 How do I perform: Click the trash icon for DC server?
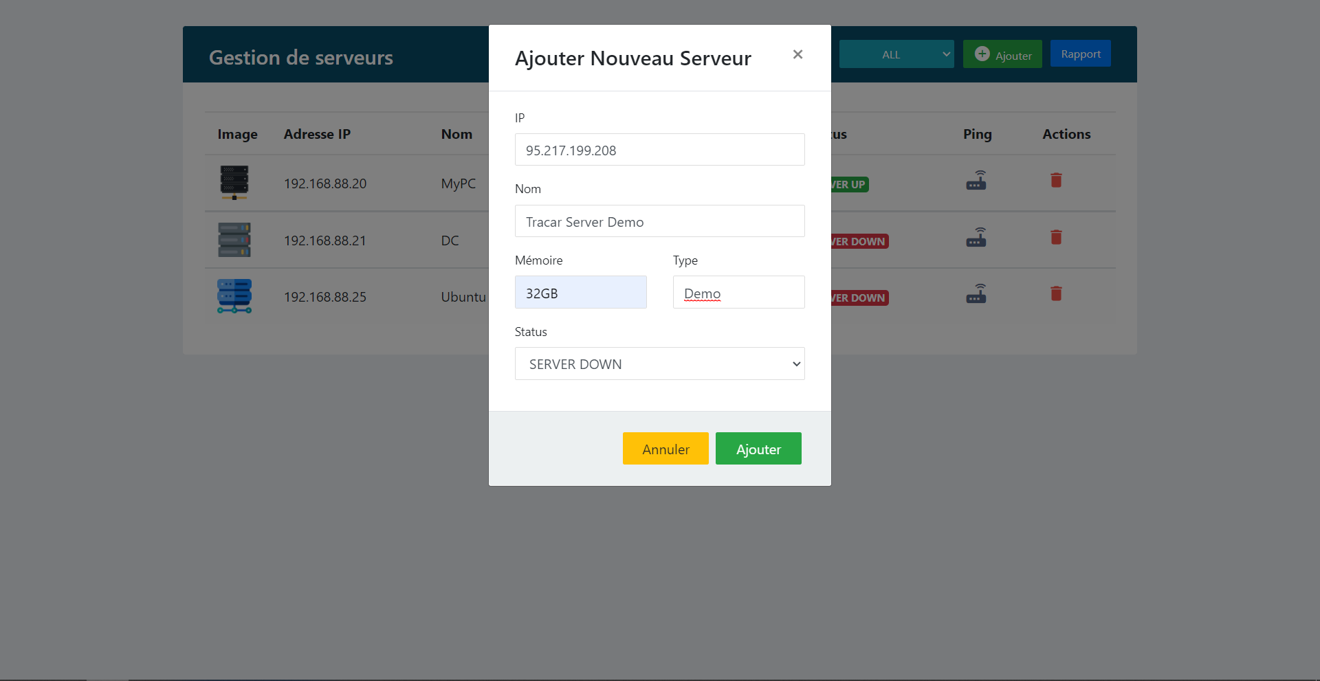click(1057, 237)
